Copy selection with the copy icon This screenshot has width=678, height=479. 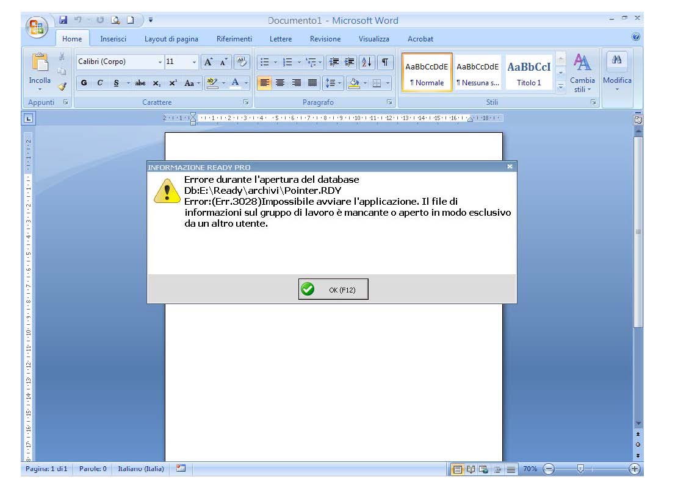[62, 71]
